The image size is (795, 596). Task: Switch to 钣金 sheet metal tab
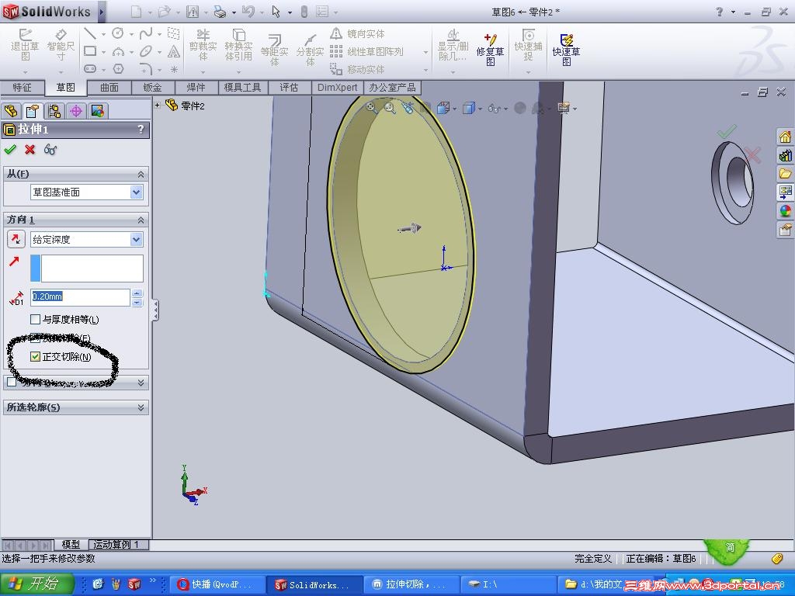coord(153,87)
